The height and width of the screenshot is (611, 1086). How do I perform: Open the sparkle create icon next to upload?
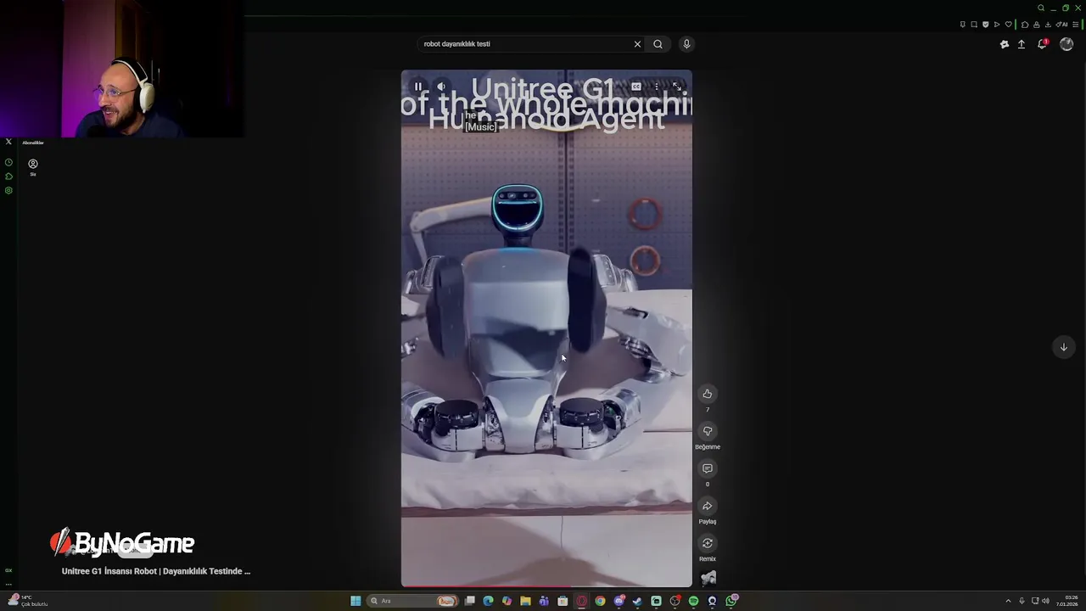point(1005,44)
